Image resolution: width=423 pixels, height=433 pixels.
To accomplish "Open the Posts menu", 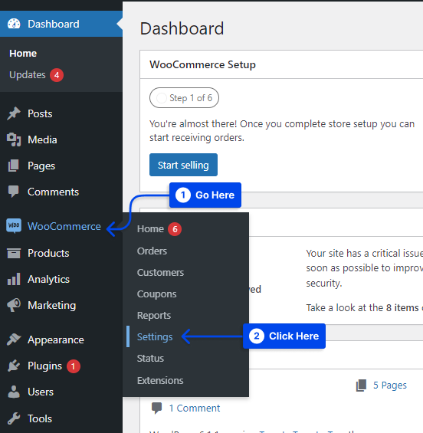I will click(x=40, y=113).
